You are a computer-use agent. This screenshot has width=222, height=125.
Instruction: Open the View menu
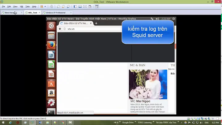(15, 6)
